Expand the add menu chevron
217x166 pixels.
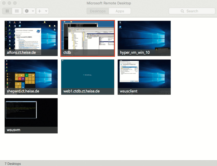46,11
